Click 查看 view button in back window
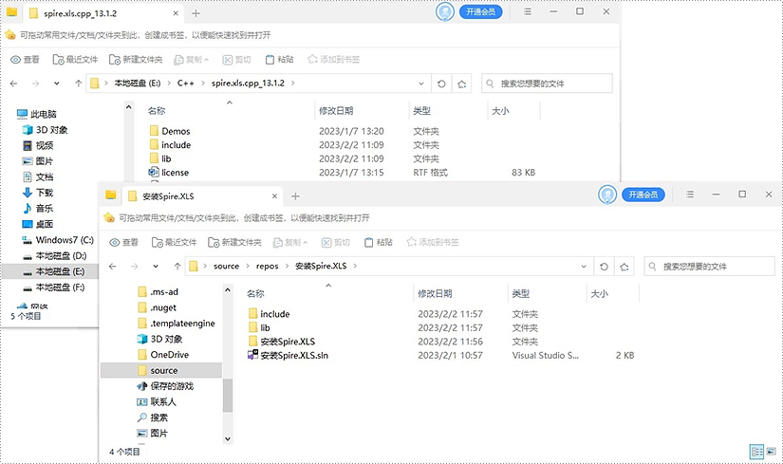This screenshot has height=464, width=783. coord(25,60)
